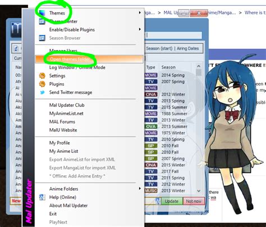The width and height of the screenshot is (266, 227).
Task: Open My Anime List
Action: tap(63, 151)
